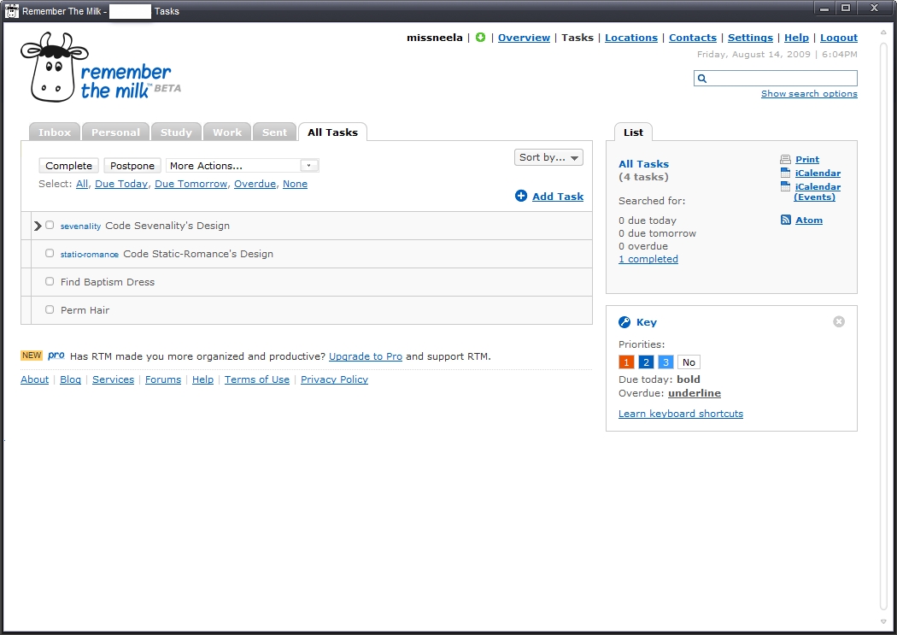Click the Atom link
This screenshot has width=897, height=635.
click(x=809, y=220)
